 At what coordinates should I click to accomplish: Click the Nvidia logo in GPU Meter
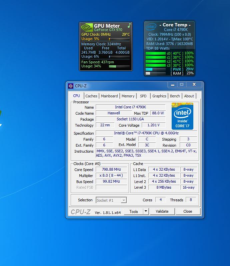[x=87, y=27]
